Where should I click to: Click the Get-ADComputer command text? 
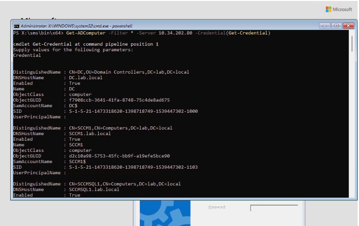(86, 33)
